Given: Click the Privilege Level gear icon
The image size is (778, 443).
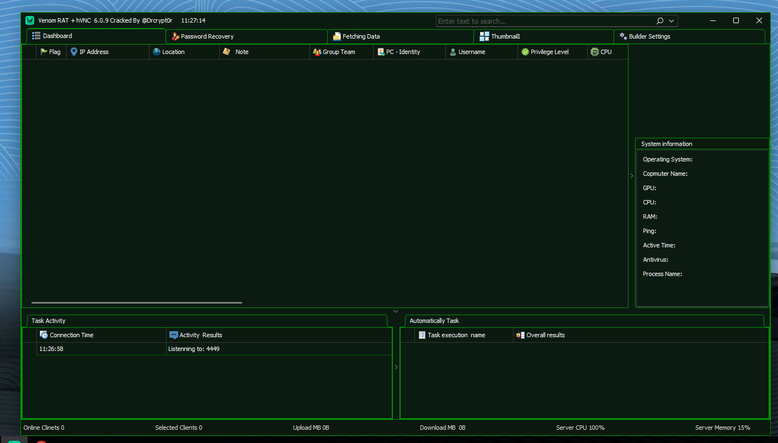Looking at the screenshot, I should point(524,51).
